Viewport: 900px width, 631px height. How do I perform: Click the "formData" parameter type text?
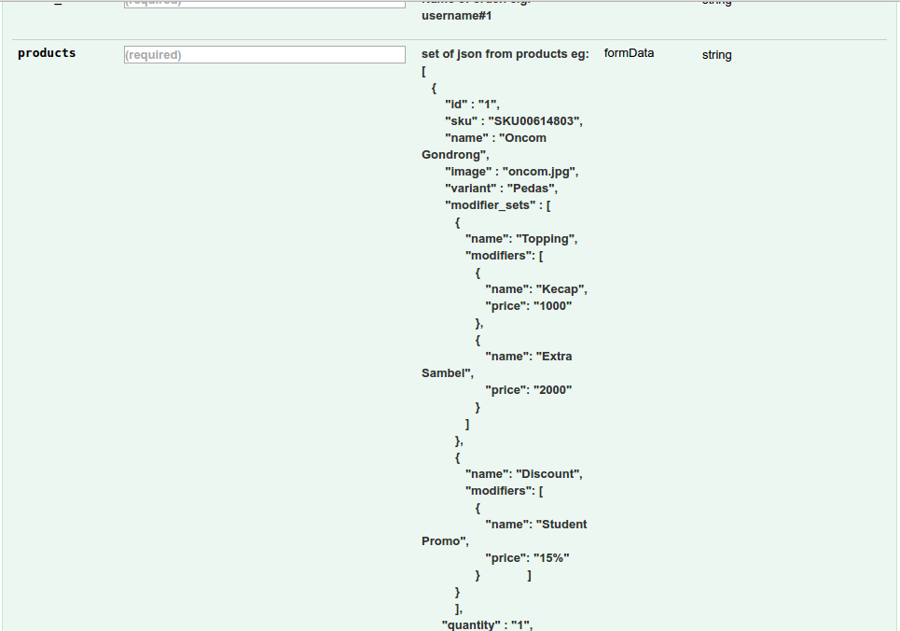click(629, 53)
